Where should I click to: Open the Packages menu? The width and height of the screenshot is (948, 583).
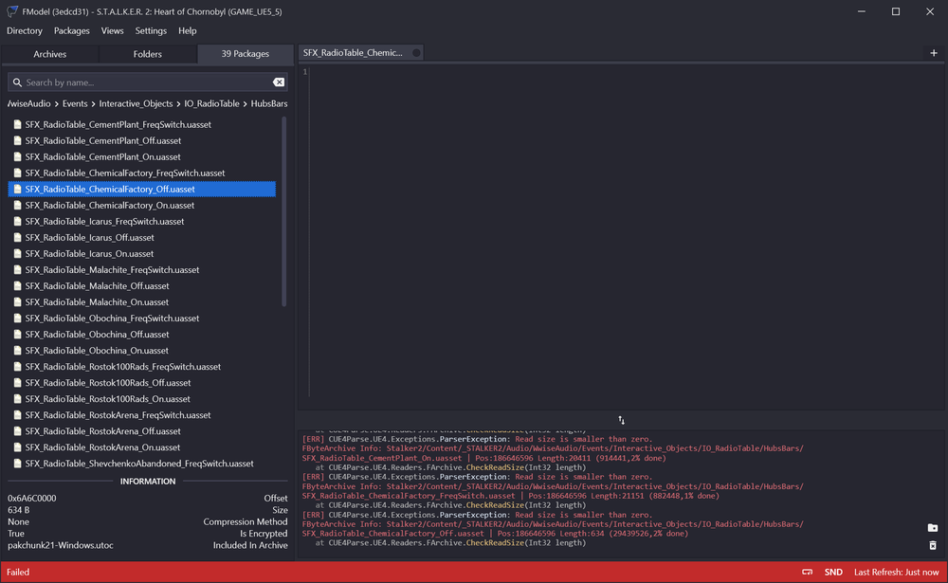(72, 31)
